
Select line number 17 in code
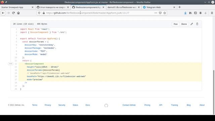16,80
